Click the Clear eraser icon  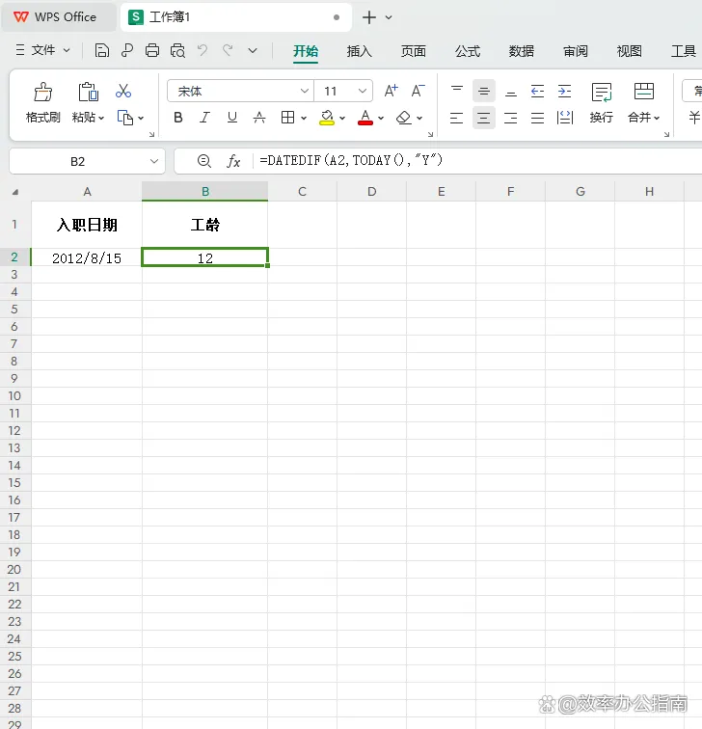[x=403, y=118]
